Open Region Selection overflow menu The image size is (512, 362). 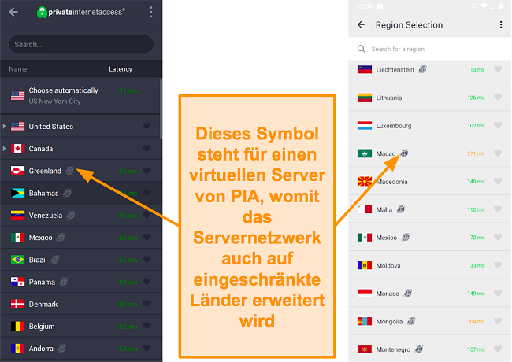click(x=501, y=24)
